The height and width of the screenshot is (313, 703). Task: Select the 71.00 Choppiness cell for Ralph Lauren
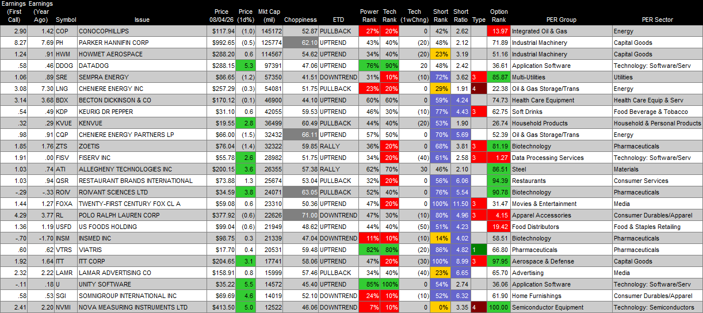click(301, 215)
